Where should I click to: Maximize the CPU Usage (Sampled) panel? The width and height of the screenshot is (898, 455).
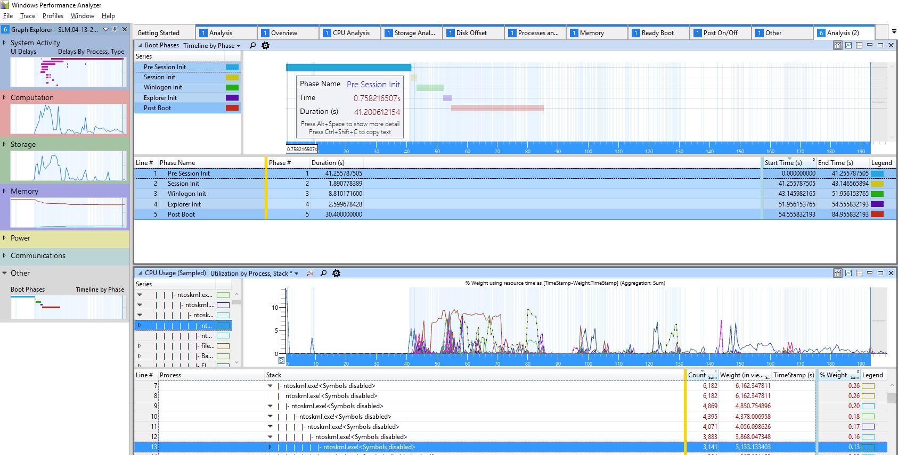point(880,274)
